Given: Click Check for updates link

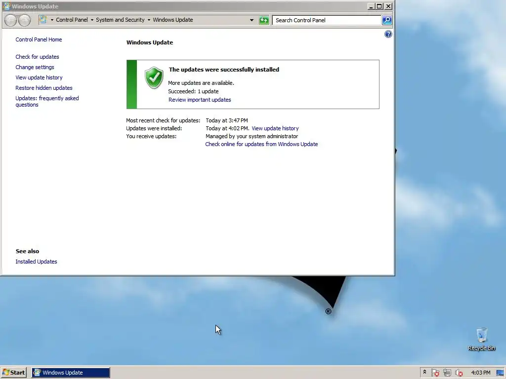Looking at the screenshot, I should 37,57.
